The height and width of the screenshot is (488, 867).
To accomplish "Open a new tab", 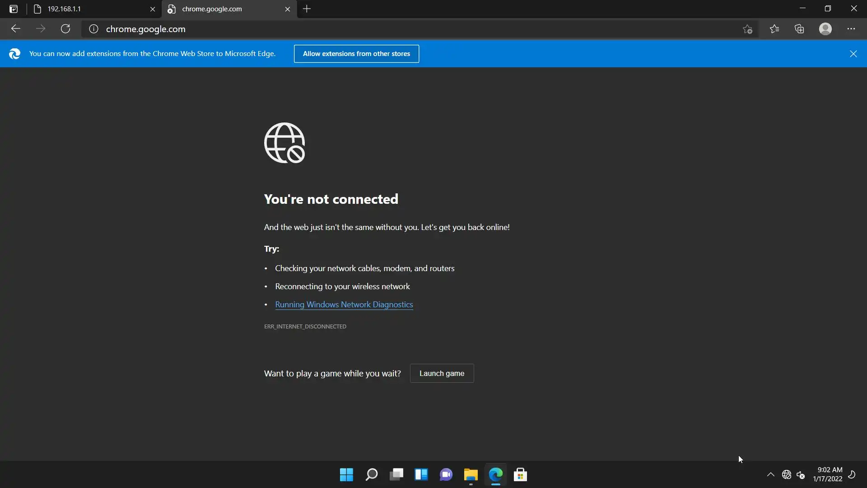I will (307, 9).
